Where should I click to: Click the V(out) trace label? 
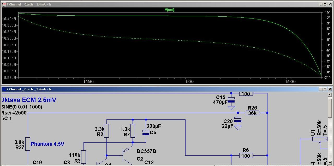[169, 10]
